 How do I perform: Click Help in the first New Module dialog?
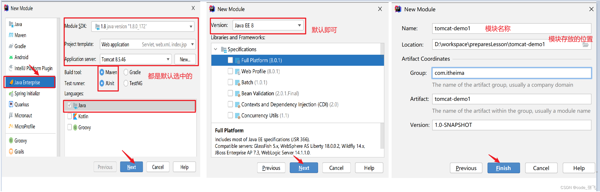(185, 167)
